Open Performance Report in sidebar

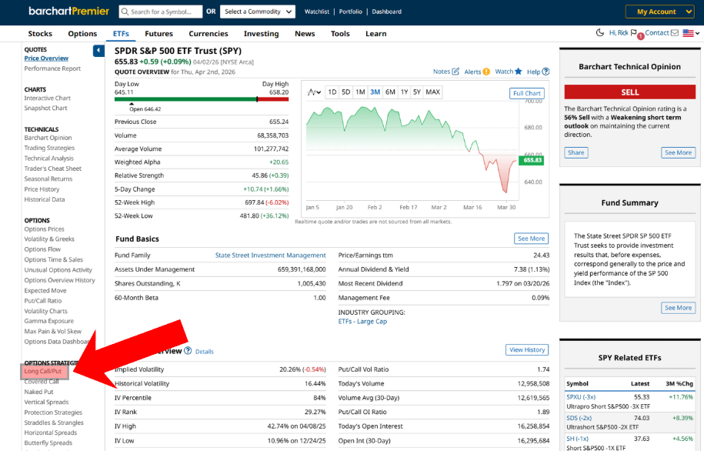pos(52,68)
